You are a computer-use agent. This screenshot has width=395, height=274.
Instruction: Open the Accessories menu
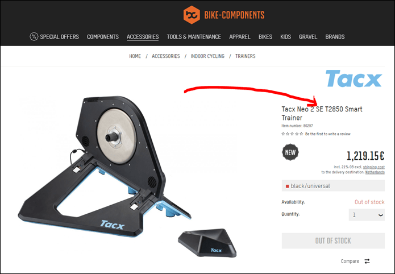click(143, 37)
